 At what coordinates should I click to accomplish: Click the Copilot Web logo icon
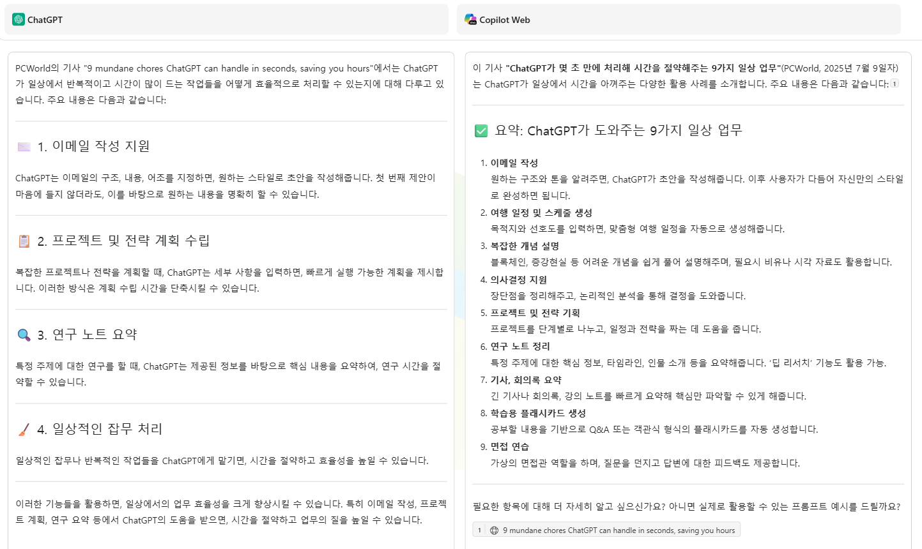click(470, 20)
